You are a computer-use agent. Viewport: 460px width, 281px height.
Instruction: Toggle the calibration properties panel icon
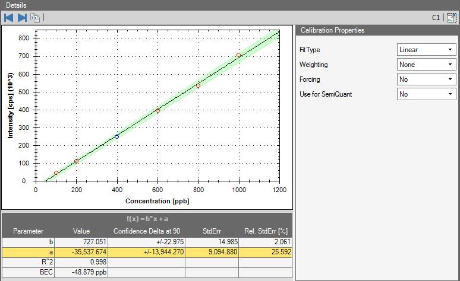450,18
